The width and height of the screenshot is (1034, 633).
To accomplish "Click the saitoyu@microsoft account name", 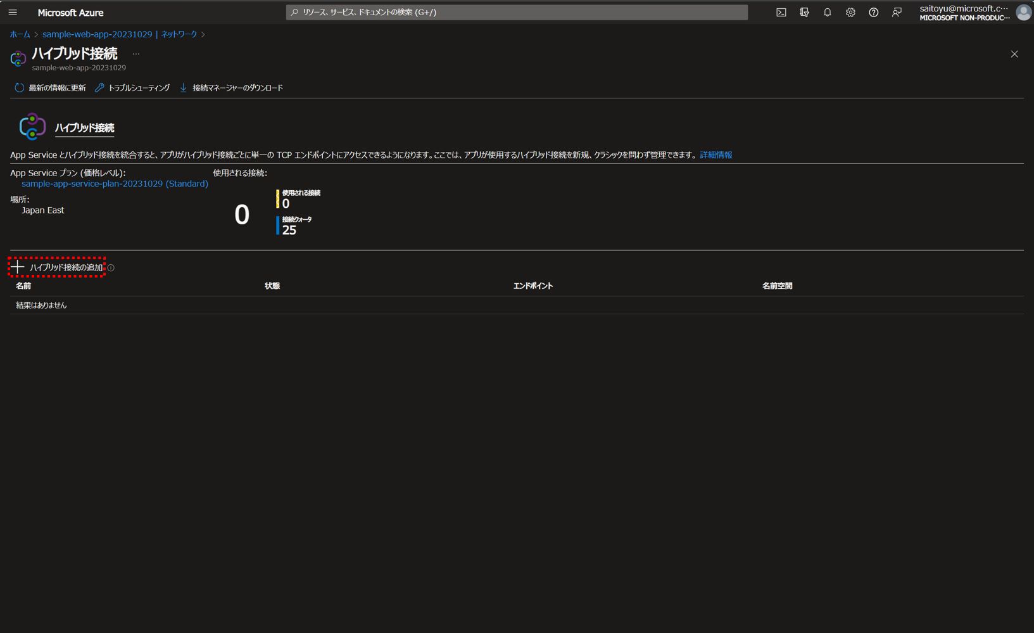I will pyautogui.click(x=964, y=8).
